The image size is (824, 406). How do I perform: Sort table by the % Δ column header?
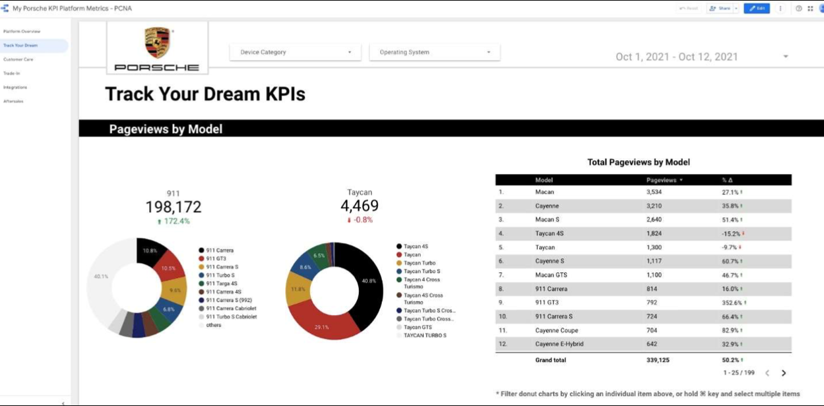[x=727, y=180]
